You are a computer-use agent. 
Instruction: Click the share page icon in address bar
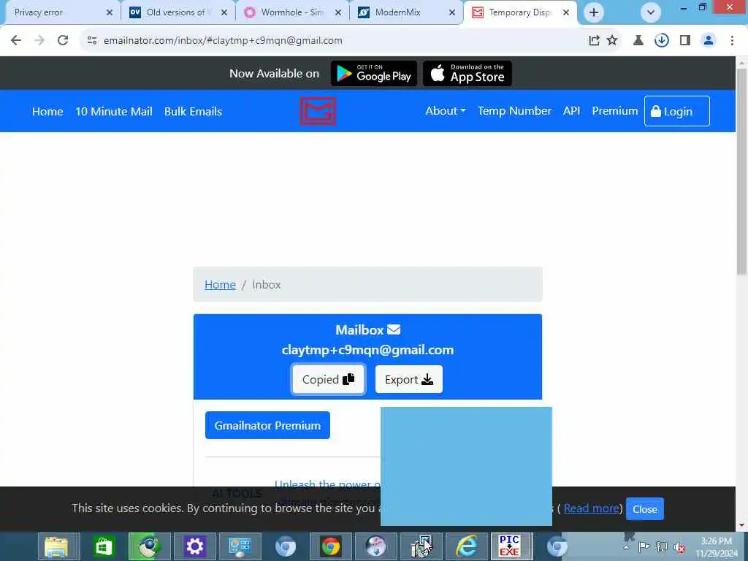click(x=594, y=41)
